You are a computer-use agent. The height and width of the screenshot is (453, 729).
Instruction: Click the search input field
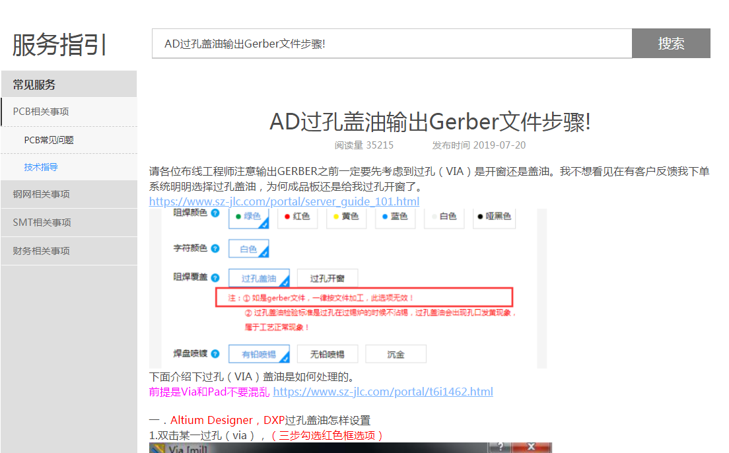pyautogui.click(x=392, y=44)
